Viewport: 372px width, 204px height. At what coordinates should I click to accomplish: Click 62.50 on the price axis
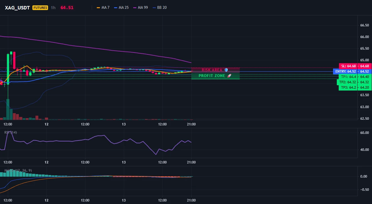[x=364, y=119]
